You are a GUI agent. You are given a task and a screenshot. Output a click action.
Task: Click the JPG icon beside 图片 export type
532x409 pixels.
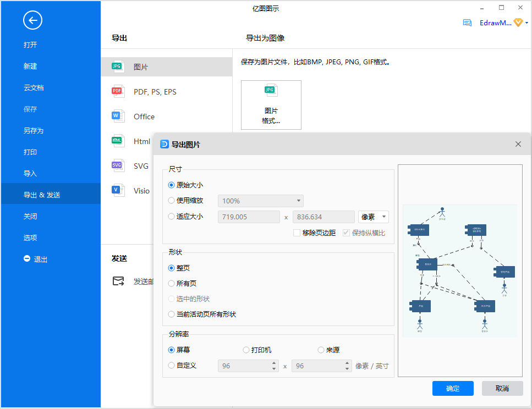pyautogui.click(x=118, y=67)
